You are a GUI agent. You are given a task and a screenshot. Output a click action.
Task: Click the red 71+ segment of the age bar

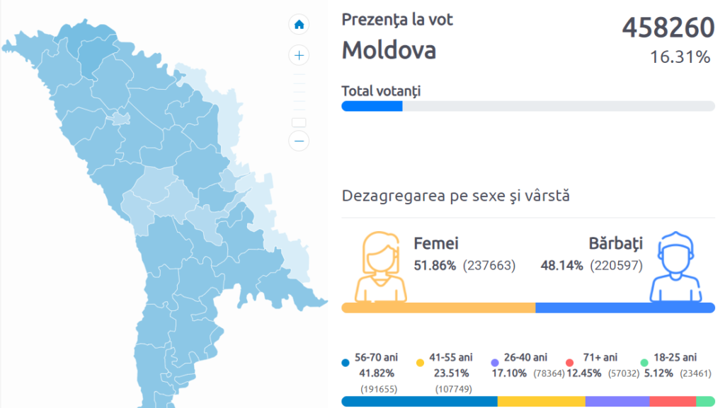coord(673,402)
